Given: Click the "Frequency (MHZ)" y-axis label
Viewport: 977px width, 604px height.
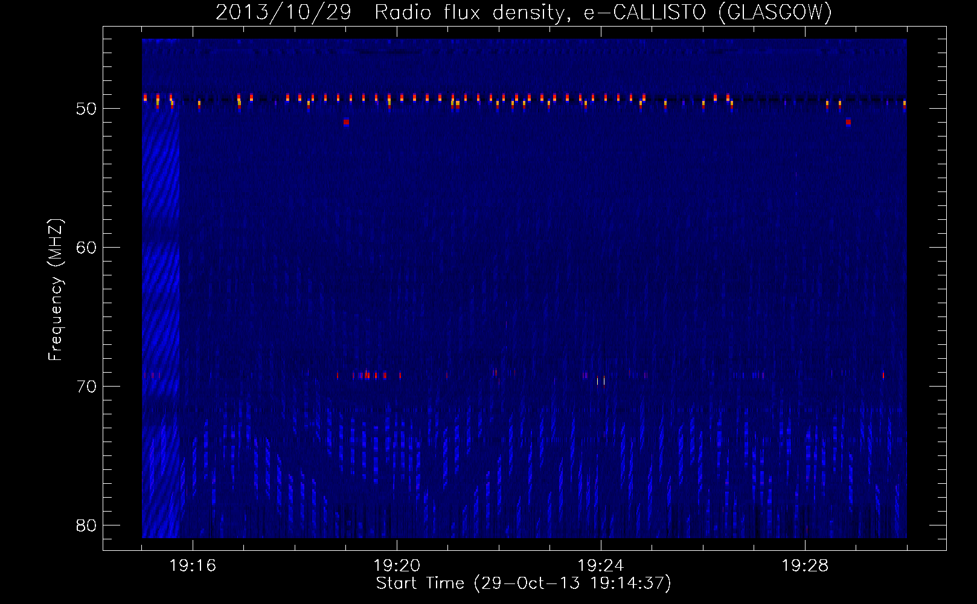Looking at the screenshot, I should click(56, 290).
